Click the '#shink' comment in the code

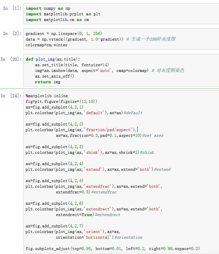point(147,152)
